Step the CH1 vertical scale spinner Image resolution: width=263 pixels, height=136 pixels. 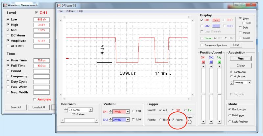[110, 112]
